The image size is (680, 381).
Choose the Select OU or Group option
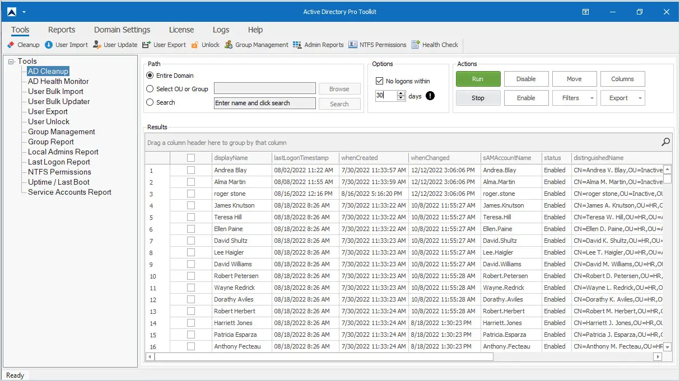pyautogui.click(x=150, y=89)
